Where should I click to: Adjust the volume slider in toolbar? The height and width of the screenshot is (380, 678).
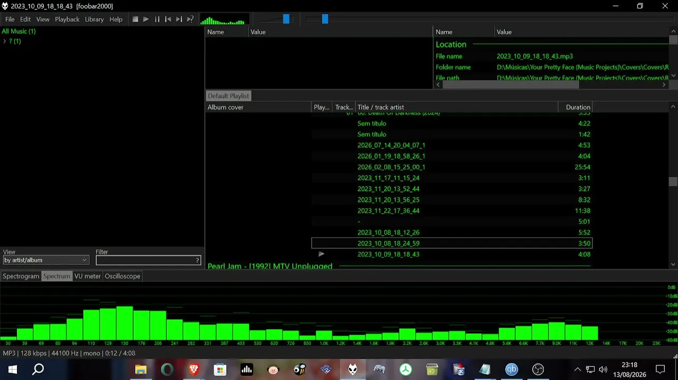(x=286, y=19)
